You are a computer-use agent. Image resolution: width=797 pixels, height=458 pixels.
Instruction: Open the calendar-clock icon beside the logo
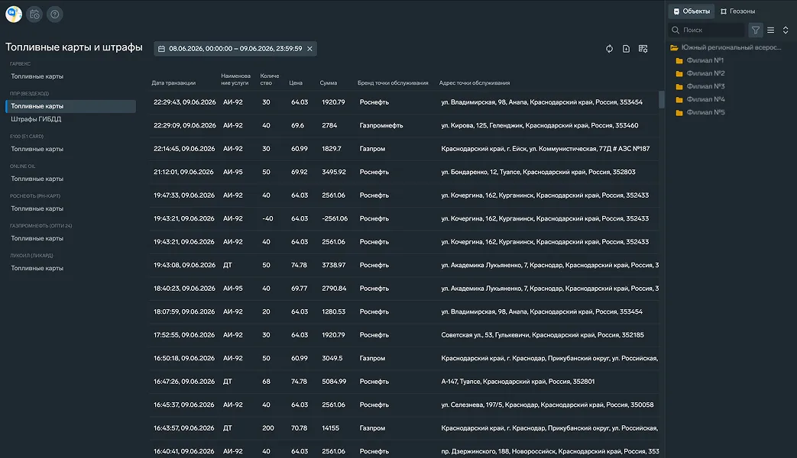click(x=34, y=15)
